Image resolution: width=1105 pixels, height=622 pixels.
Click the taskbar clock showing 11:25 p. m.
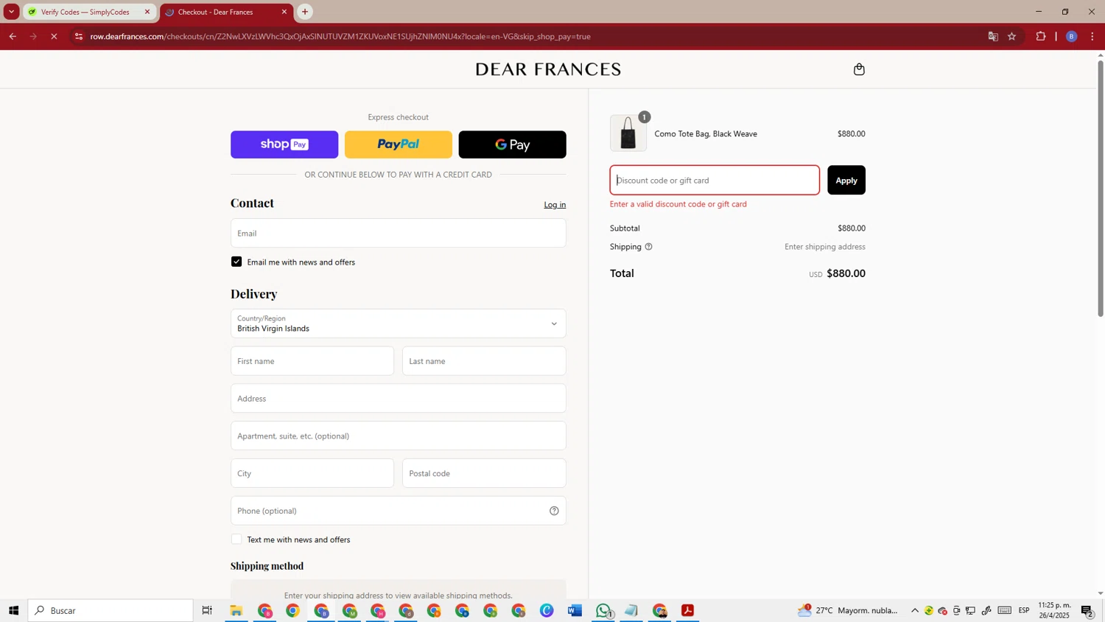coord(1054,610)
